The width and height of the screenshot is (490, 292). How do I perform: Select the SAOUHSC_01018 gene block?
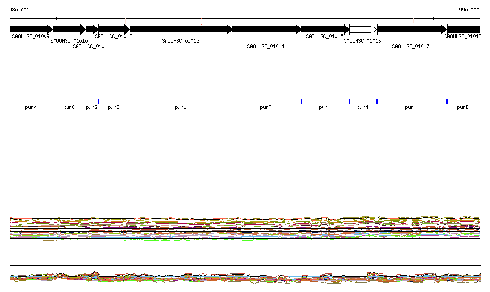(464, 29)
